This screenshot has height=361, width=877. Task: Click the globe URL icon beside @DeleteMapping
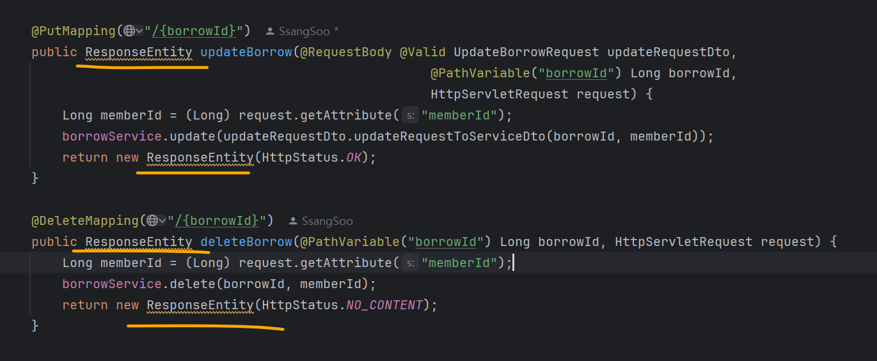click(152, 221)
